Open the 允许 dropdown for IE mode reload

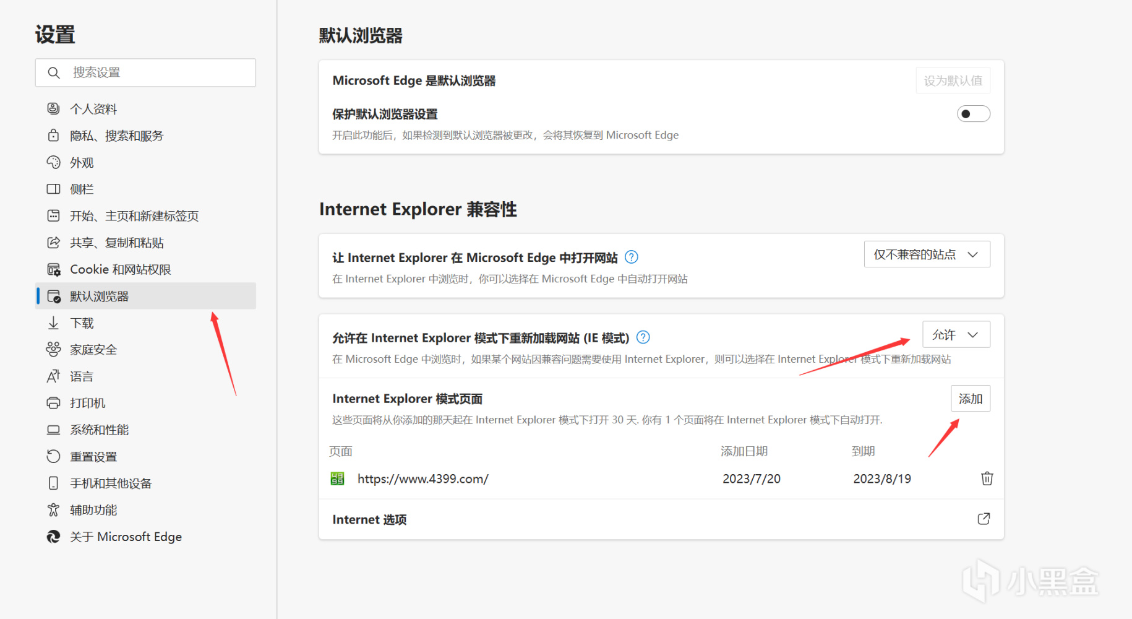coord(956,335)
